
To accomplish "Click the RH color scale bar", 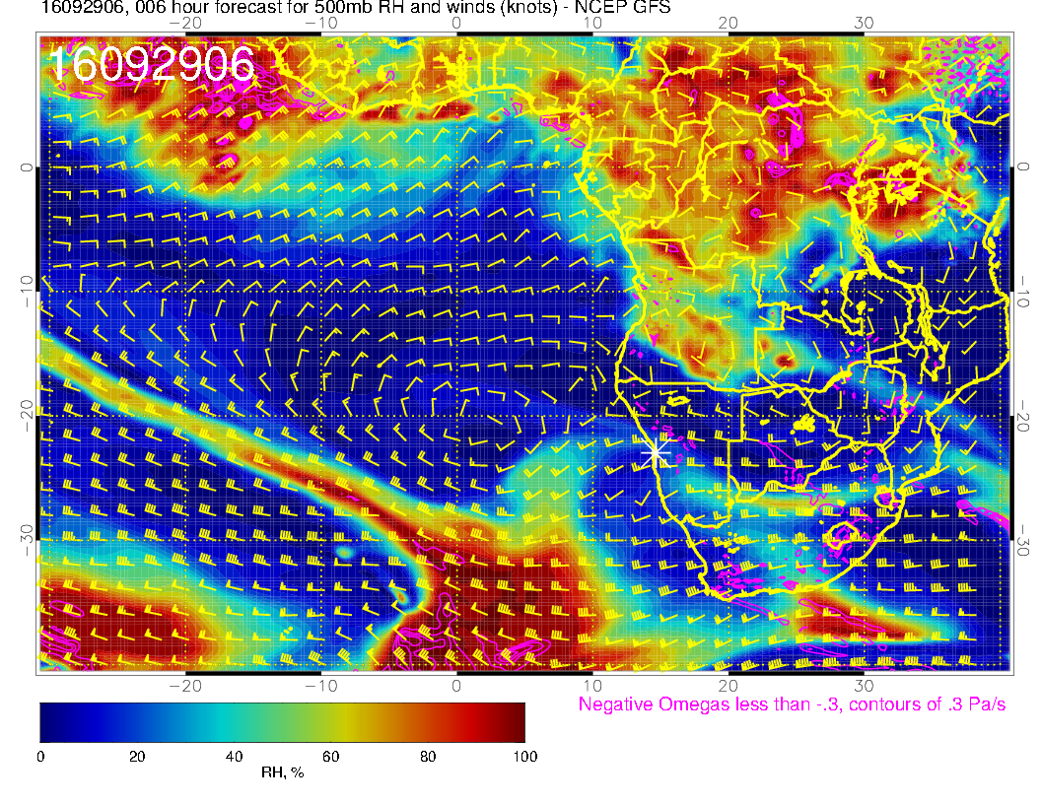I will point(282,722).
